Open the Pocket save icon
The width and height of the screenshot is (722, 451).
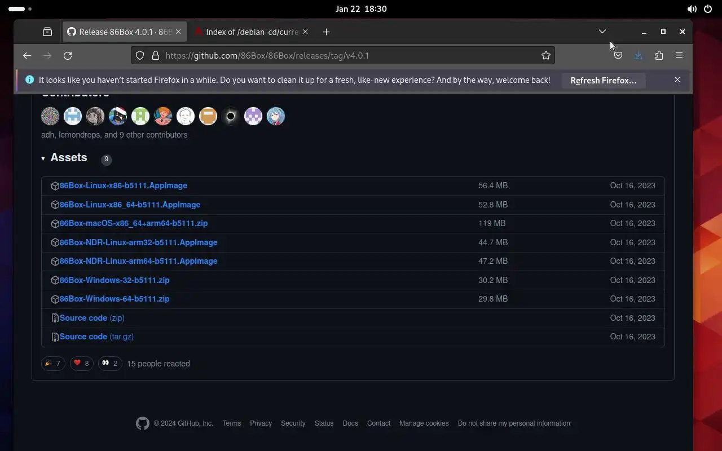click(618, 55)
